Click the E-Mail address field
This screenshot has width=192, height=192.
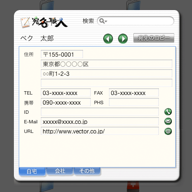click(100, 121)
